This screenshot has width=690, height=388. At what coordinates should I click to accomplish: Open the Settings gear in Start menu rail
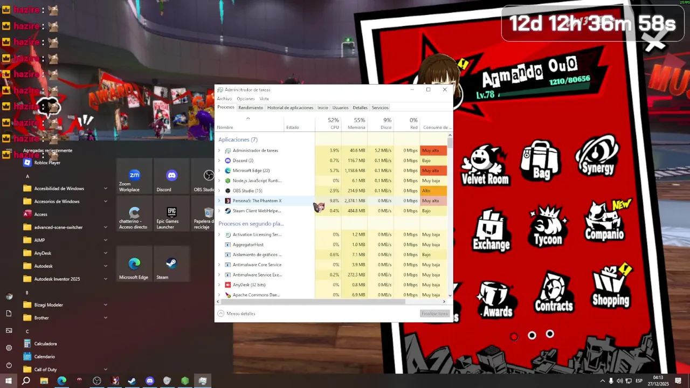(x=9, y=348)
